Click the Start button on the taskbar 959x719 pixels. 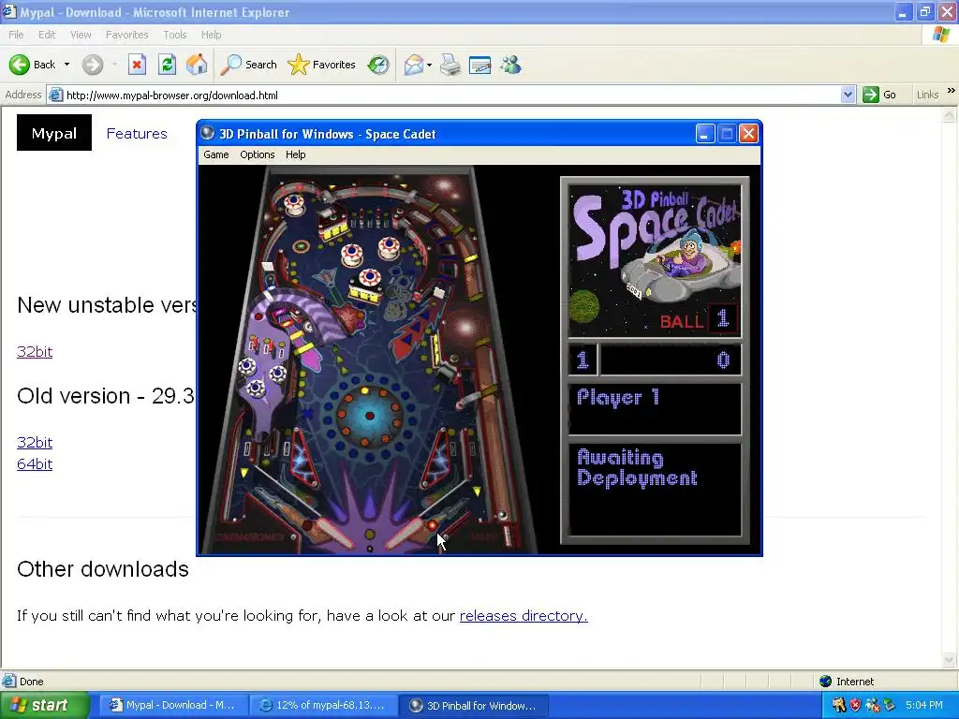pyautogui.click(x=44, y=706)
